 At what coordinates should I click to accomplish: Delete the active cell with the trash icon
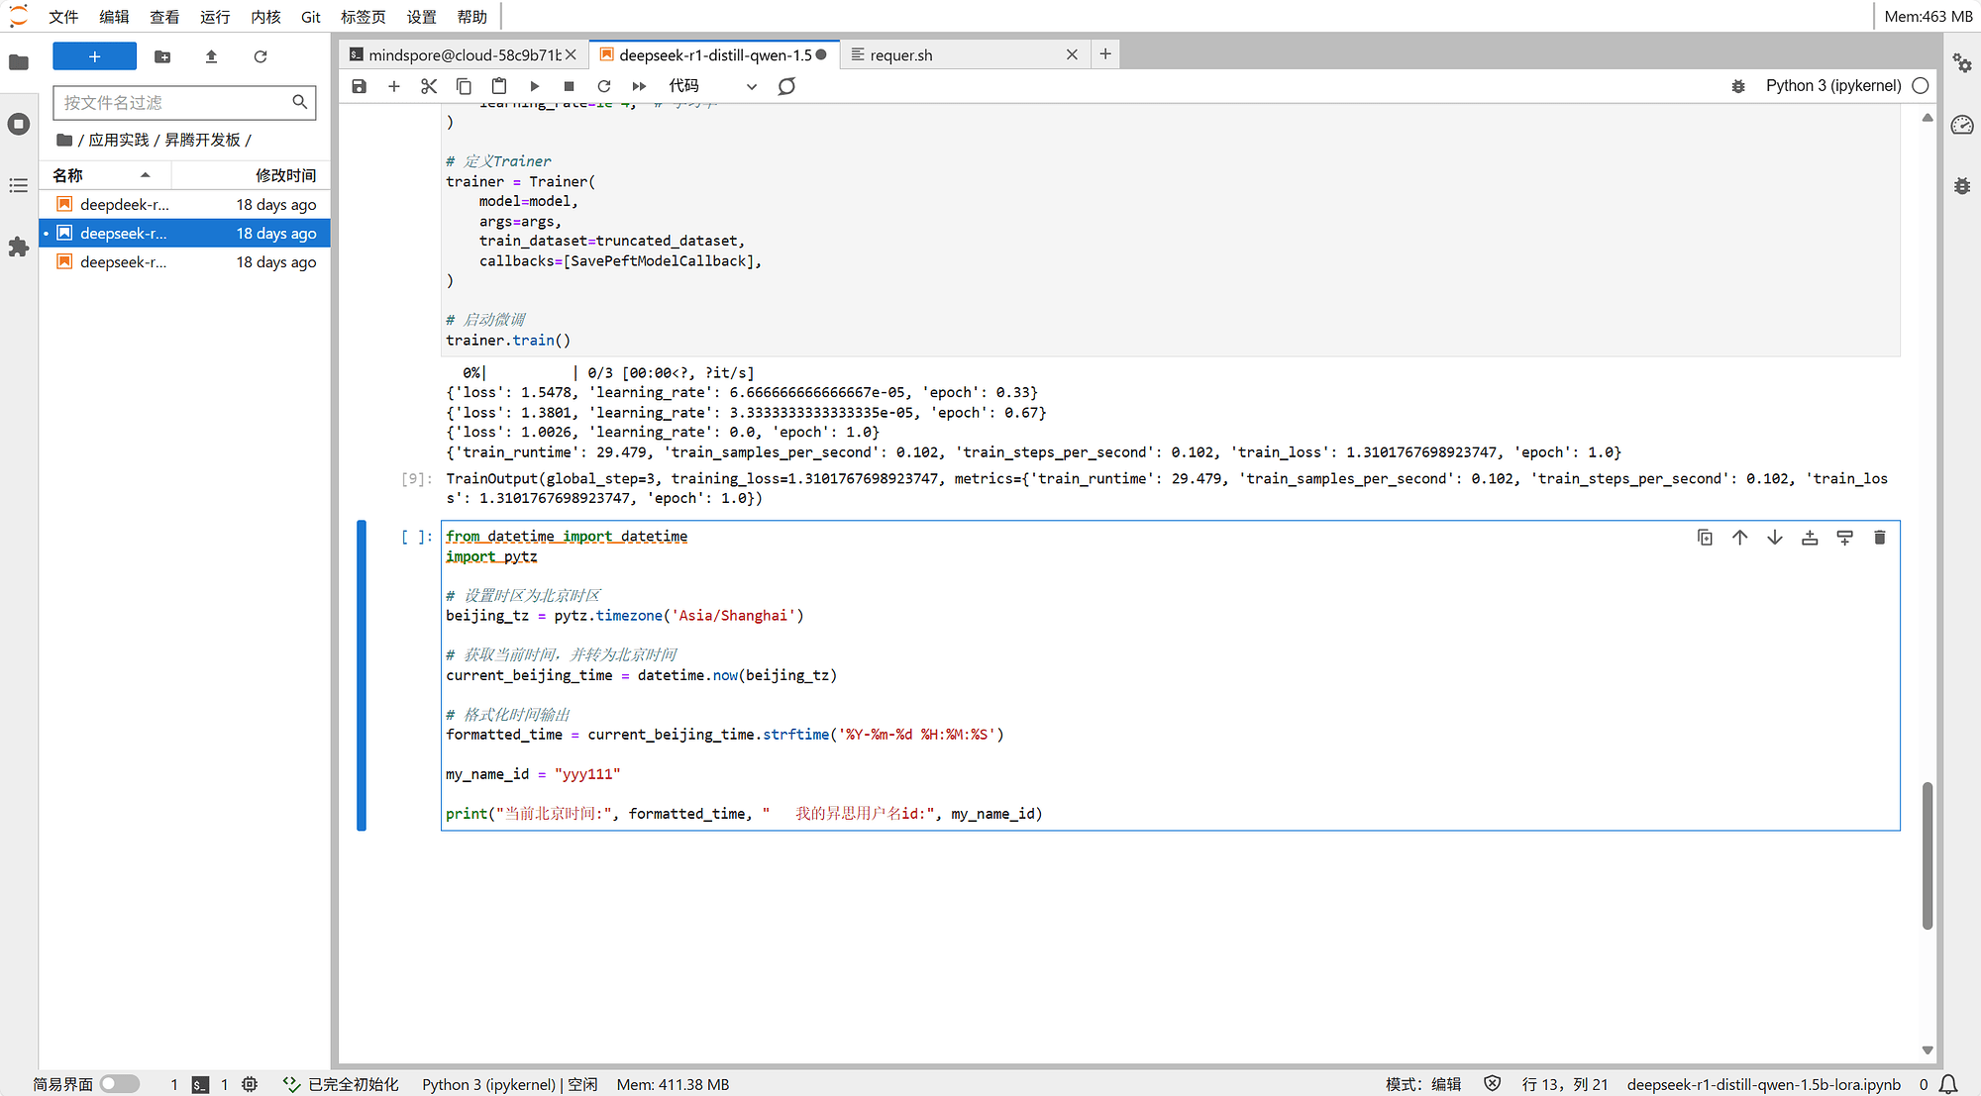click(x=1879, y=538)
